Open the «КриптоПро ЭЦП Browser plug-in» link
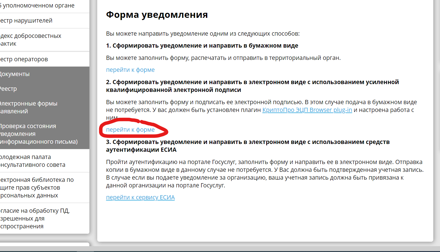This screenshot has height=252, width=440. [307, 110]
